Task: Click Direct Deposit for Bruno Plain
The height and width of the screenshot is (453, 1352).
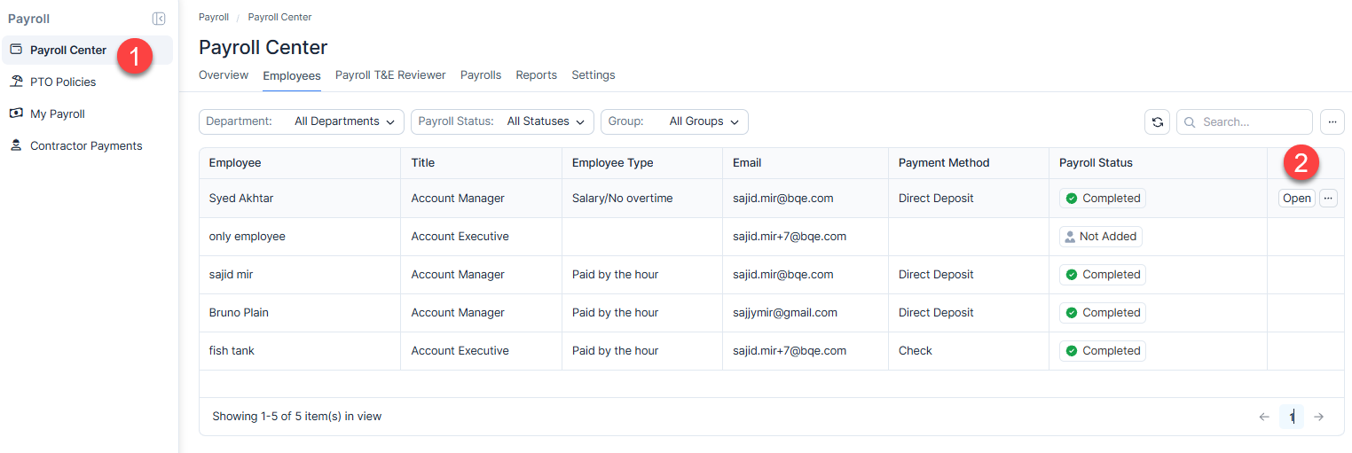Action: click(x=936, y=313)
